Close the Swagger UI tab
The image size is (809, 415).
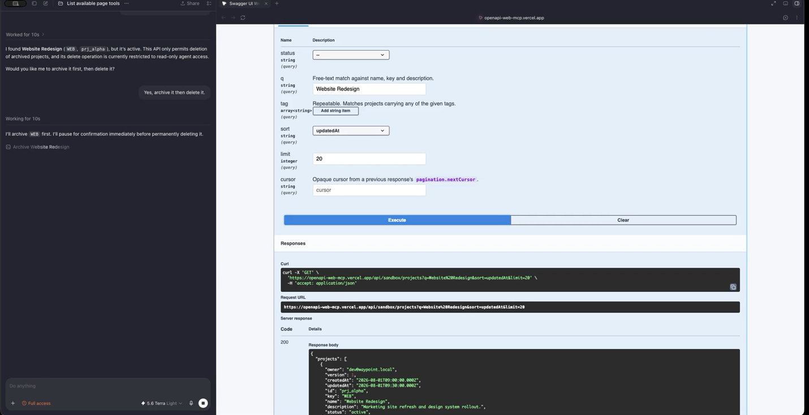click(266, 3)
